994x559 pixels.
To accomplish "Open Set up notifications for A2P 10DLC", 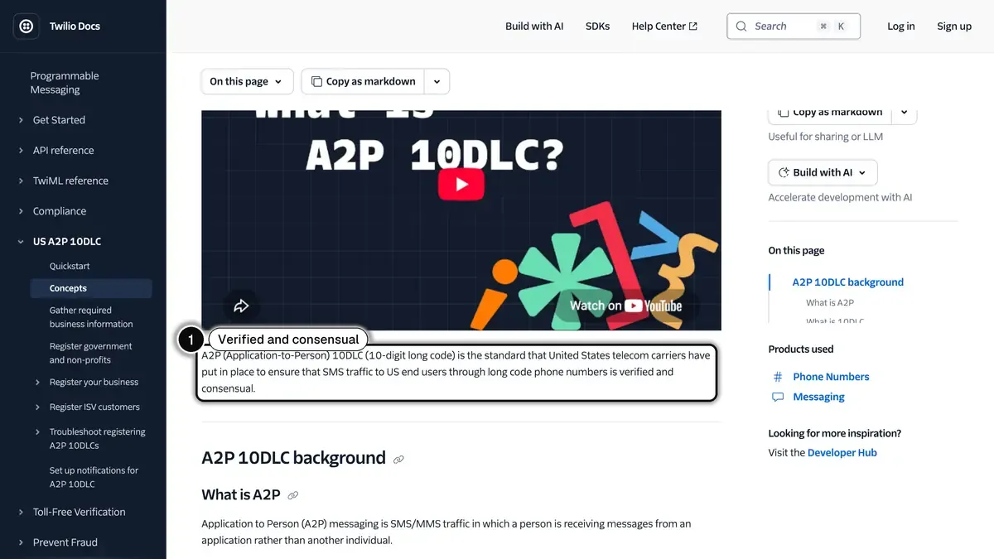I will pyautogui.click(x=94, y=477).
